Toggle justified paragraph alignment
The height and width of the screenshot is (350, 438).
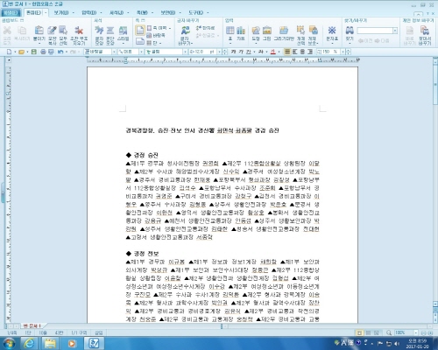[x=287, y=52]
